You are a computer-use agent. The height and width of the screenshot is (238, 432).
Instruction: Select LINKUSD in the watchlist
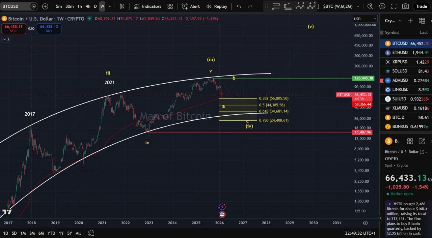coord(406,90)
